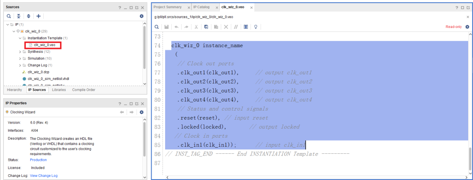The height and width of the screenshot is (180, 473).
Task: Open editor settings gear next to Read-only
Action: tap(467, 27)
